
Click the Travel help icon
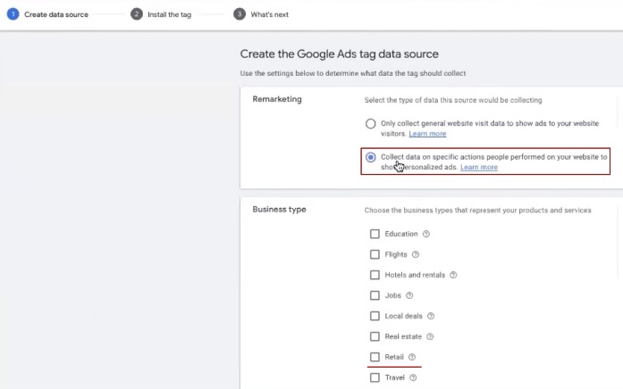coord(412,377)
